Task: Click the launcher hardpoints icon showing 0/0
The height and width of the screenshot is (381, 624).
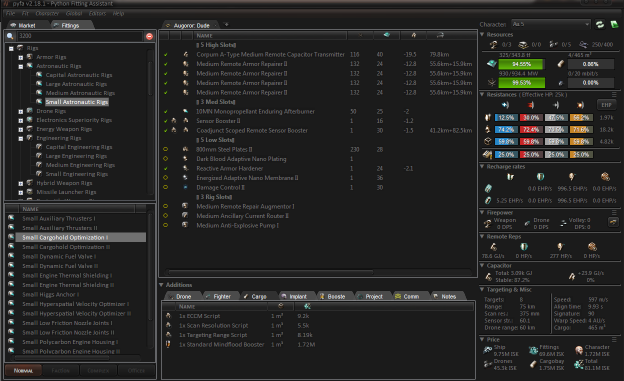Action: tap(523, 44)
